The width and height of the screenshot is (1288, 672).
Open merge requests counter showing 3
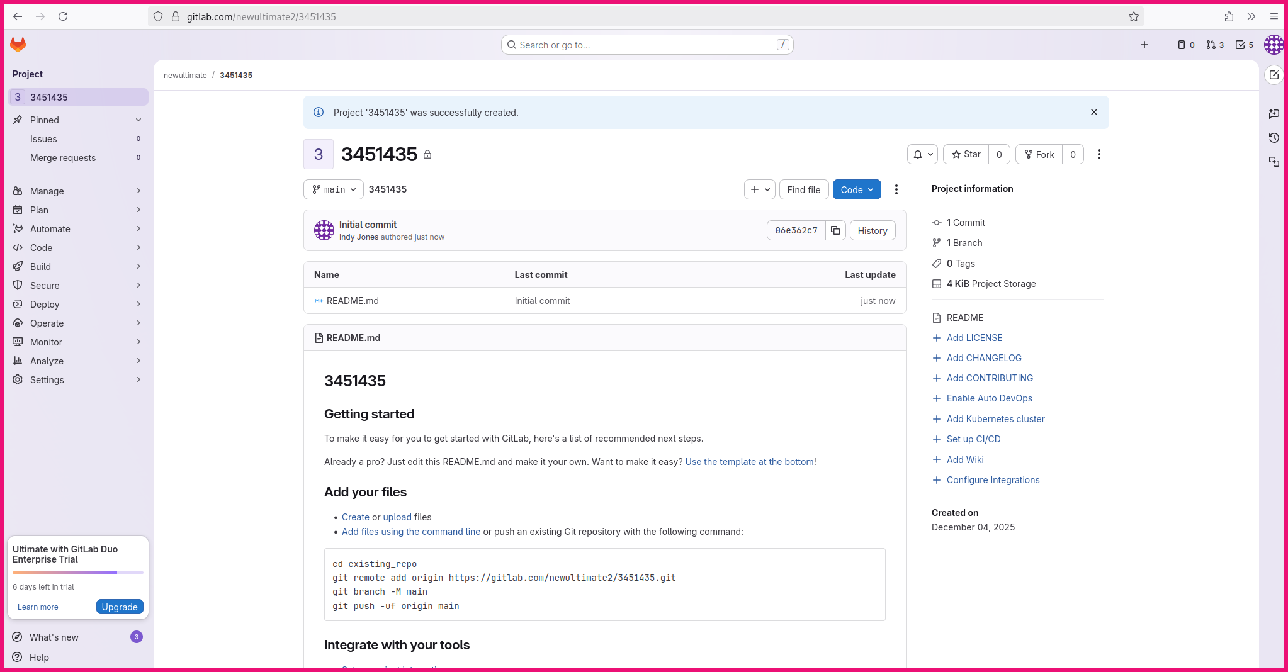(1215, 45)
